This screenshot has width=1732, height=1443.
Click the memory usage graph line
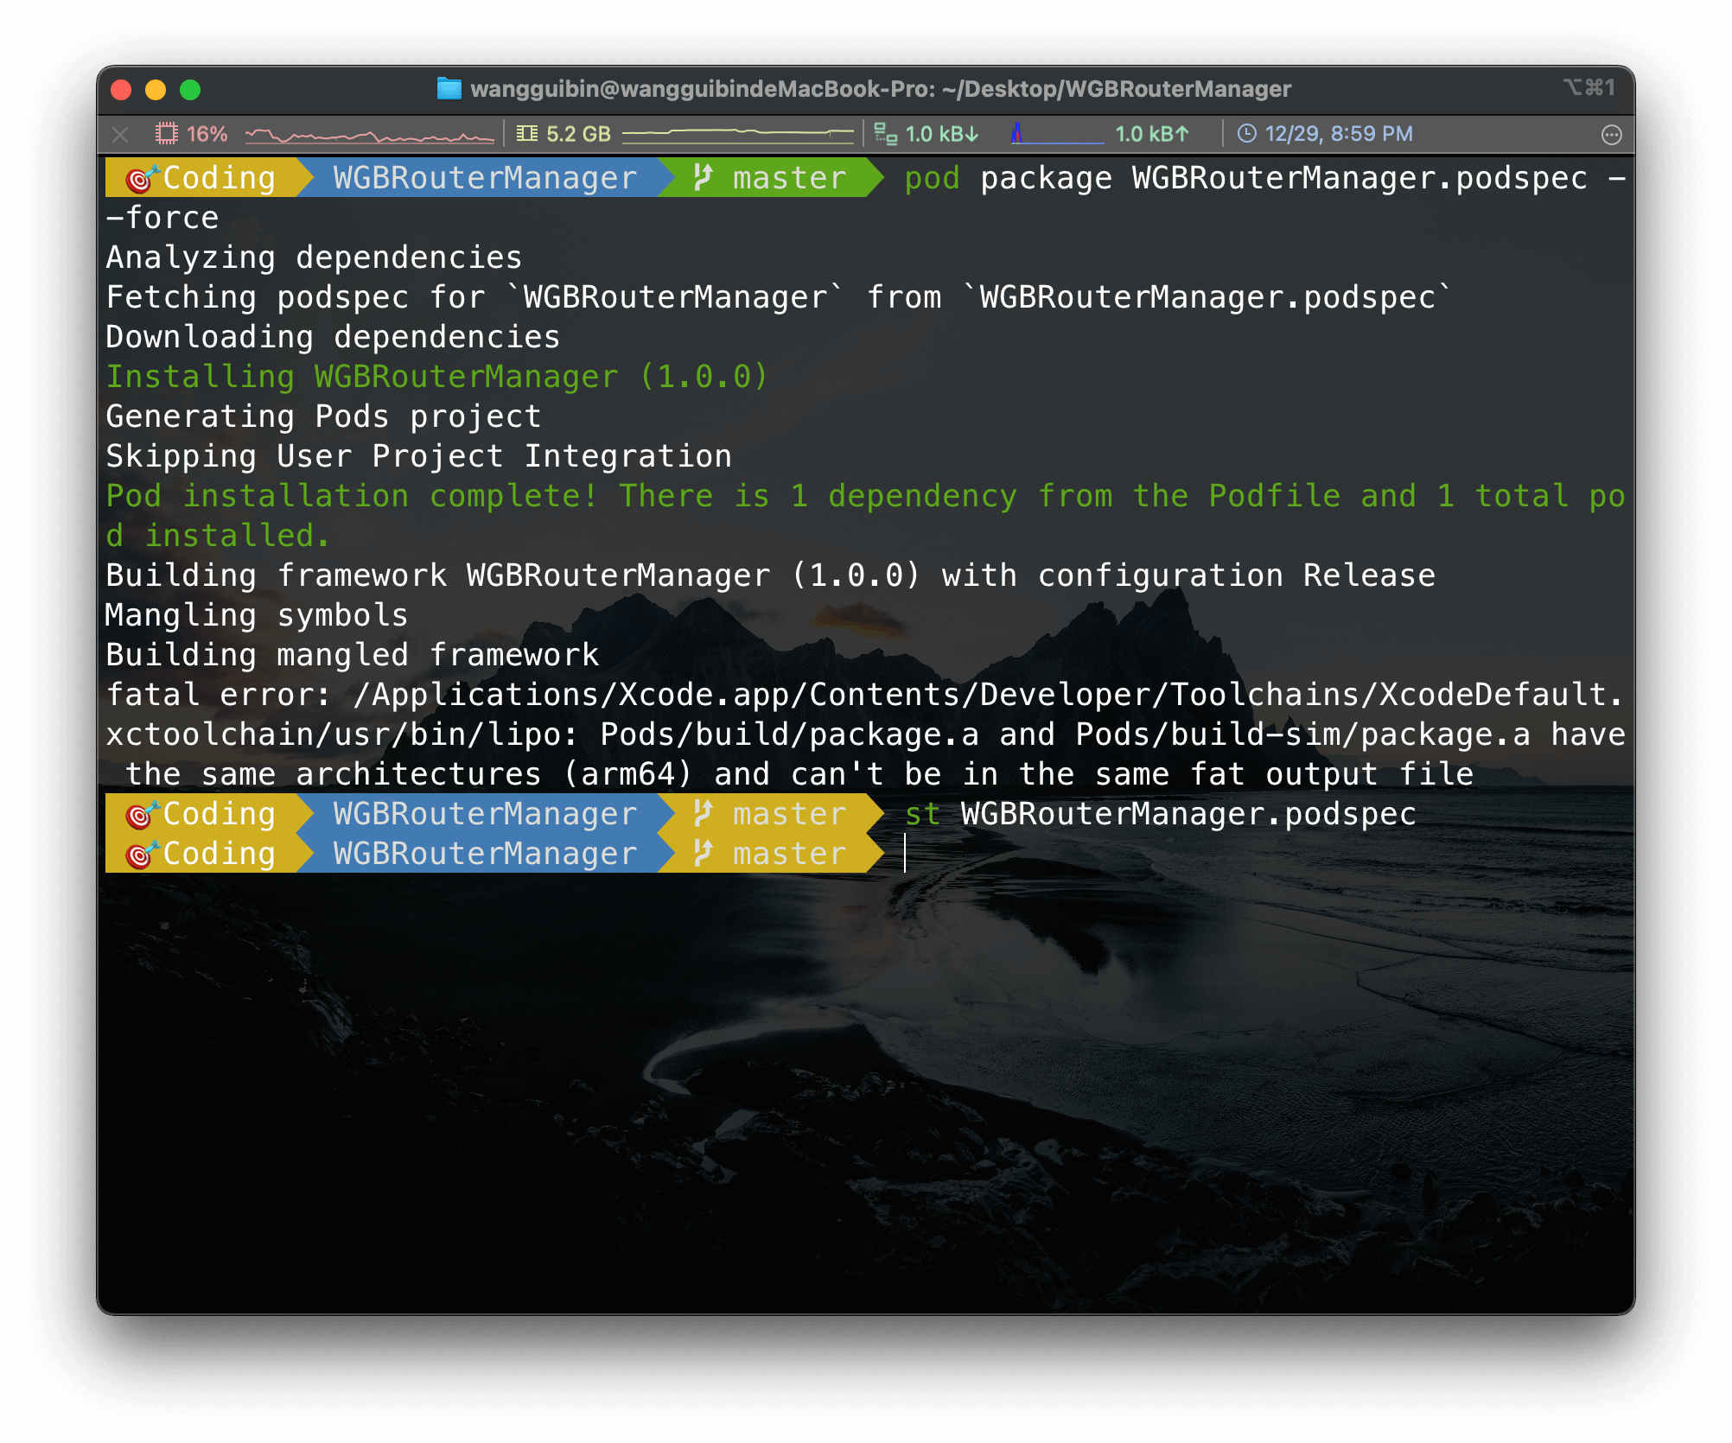737,133
